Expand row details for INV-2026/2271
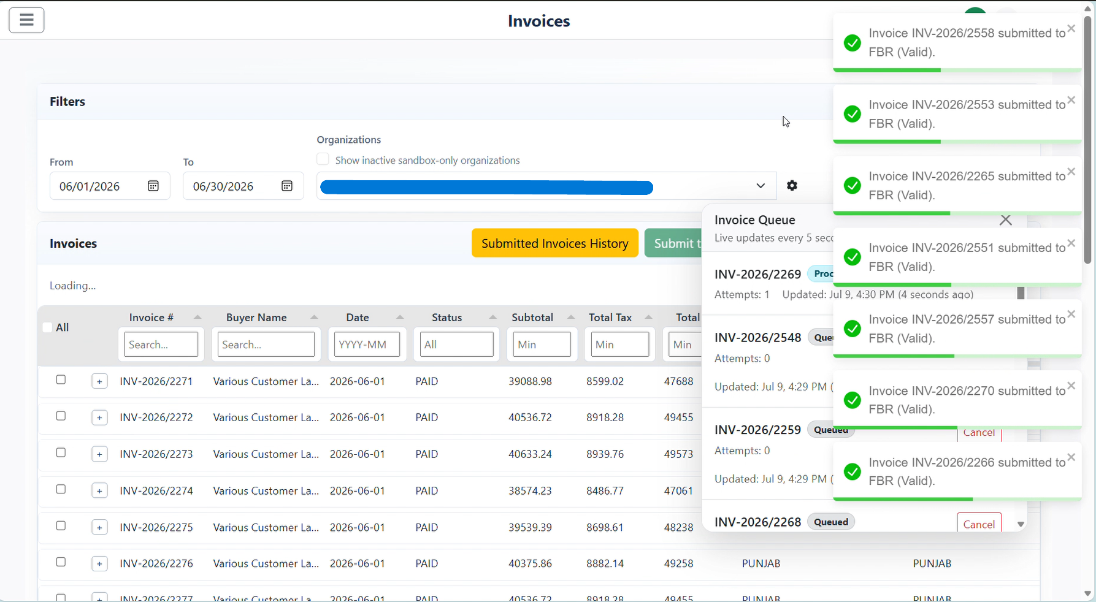The width and height of the screenshot is (1096, 602). coord(99,381)
